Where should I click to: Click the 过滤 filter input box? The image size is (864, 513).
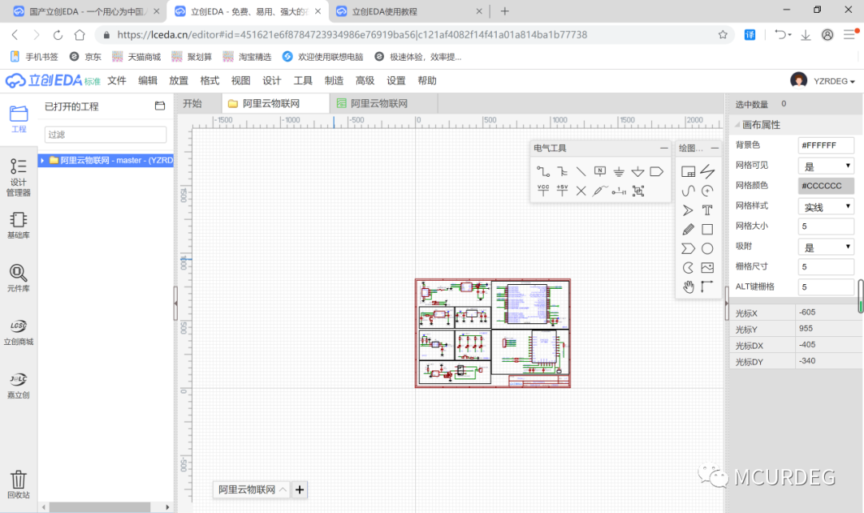tap(106, 134)
